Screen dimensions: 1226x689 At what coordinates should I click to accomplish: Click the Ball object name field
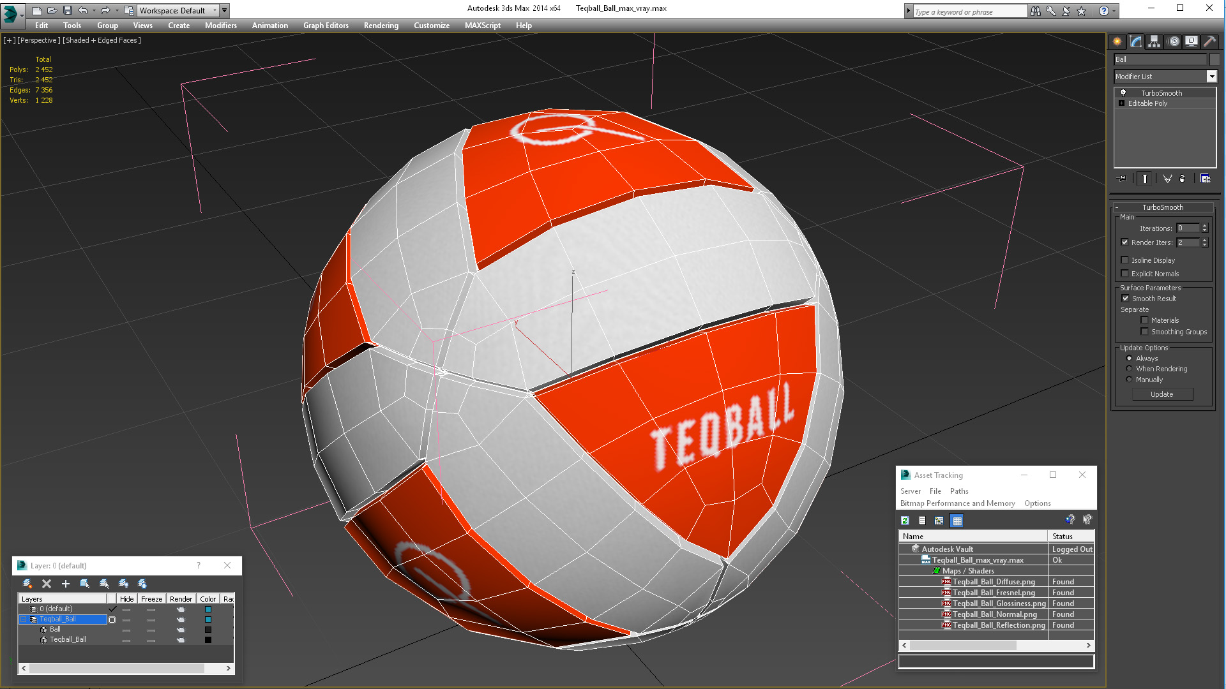click(1160, 59)
